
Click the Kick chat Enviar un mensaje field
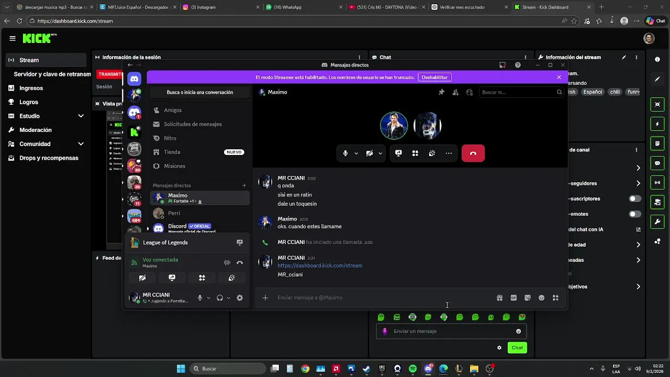click(x=451, y=331)
